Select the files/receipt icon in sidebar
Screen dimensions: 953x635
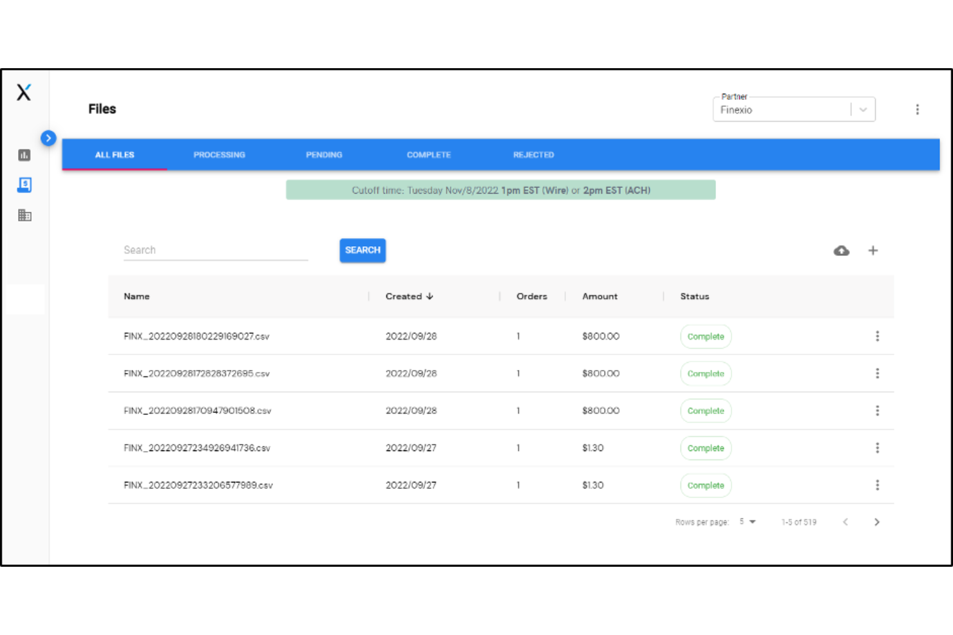coord(24,185)
